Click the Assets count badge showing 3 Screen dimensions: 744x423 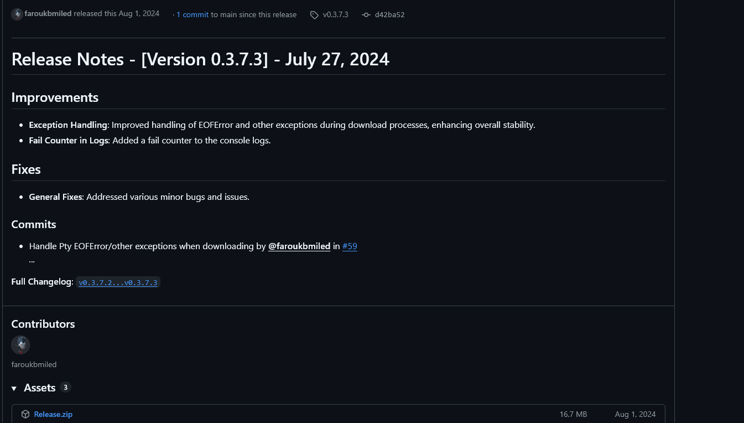click(65, 388)
